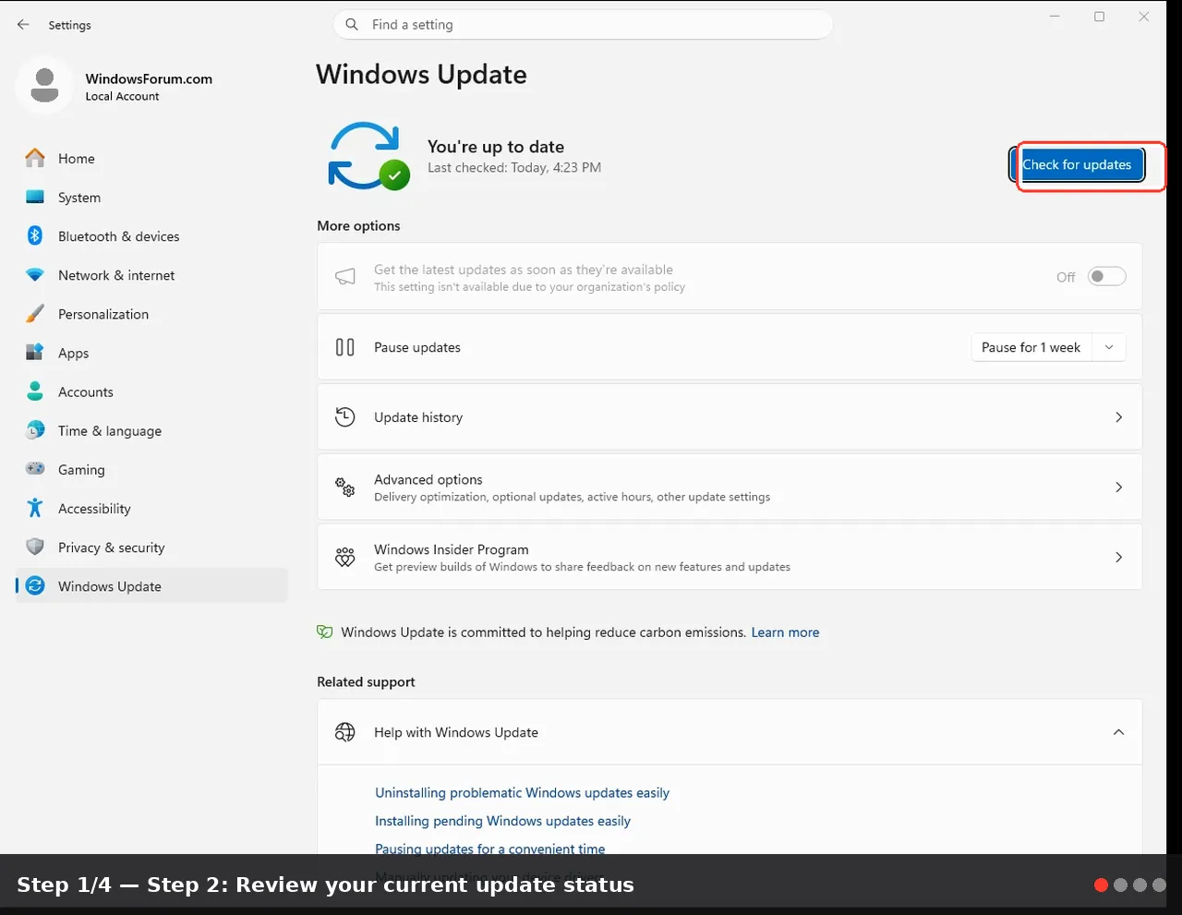Click the Accessibility figure icon
The image size is (1182, 915).
[x=35, y=508]
